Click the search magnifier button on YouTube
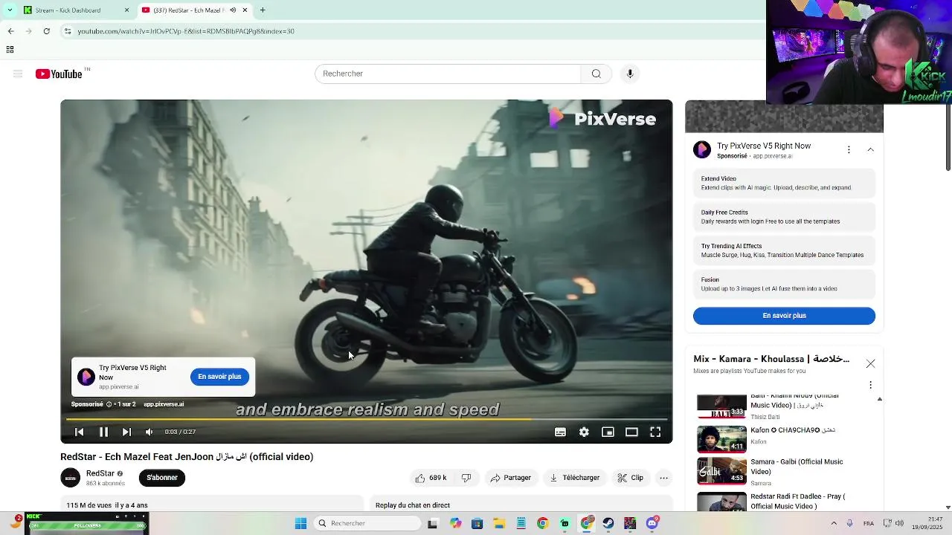 coord(596,74)
